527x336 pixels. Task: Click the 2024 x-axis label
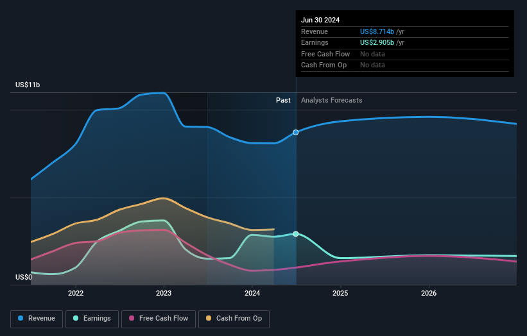coord(252,293)
